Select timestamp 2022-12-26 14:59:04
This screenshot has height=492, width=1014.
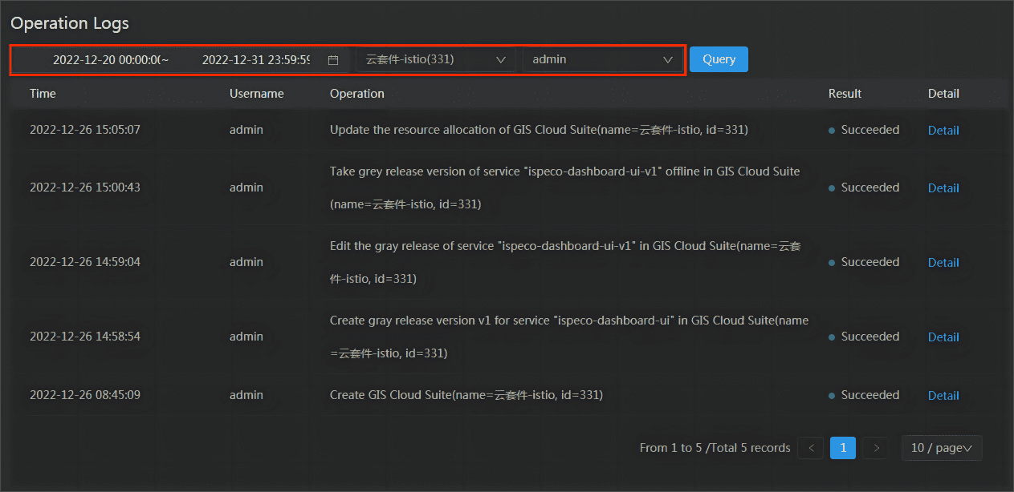click(x=85, y=261)
